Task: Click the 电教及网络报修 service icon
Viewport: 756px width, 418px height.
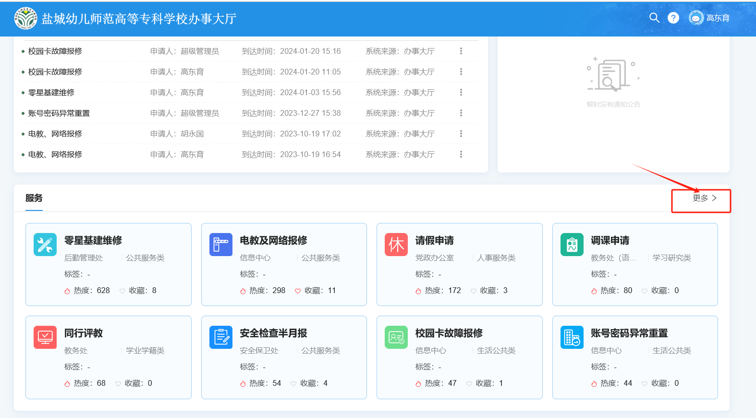Action: [221, 245]
